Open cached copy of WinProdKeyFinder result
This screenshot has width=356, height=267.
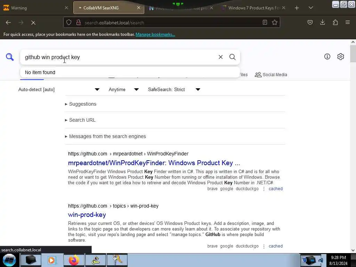click(276, 189)
